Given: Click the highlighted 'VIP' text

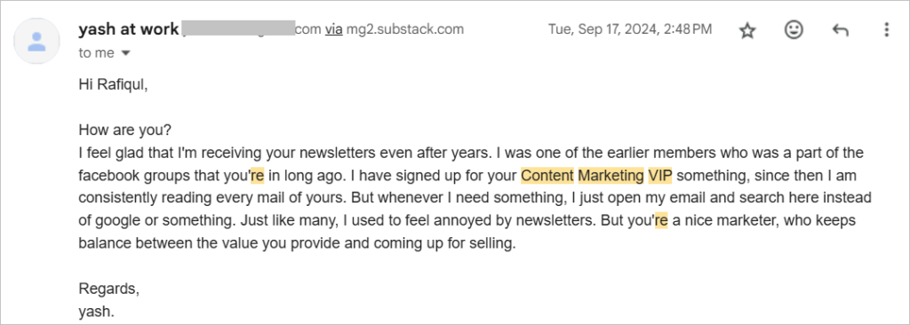Looking at the screenshot, I should tap(660, 175).
